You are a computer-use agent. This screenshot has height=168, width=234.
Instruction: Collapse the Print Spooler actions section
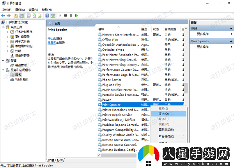coord(231,41)
